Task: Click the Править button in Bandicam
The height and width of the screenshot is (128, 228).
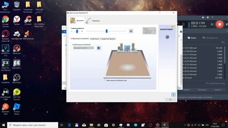Action: pyautogui.click(x=187, y=90)
